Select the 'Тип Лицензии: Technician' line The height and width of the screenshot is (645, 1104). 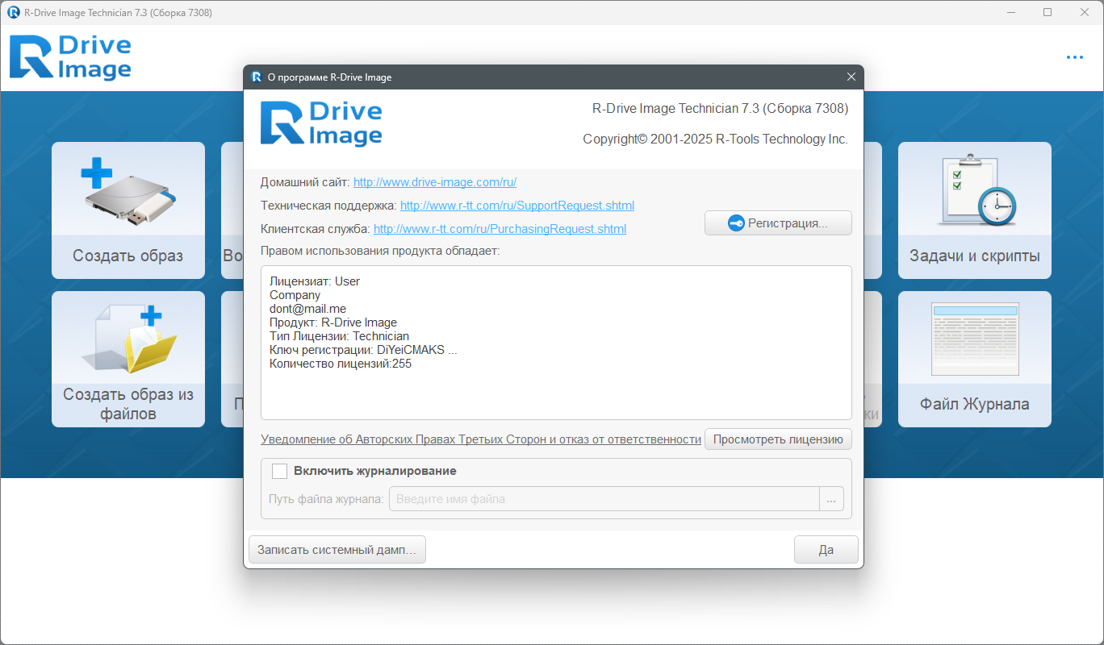[x=339, y=336]
